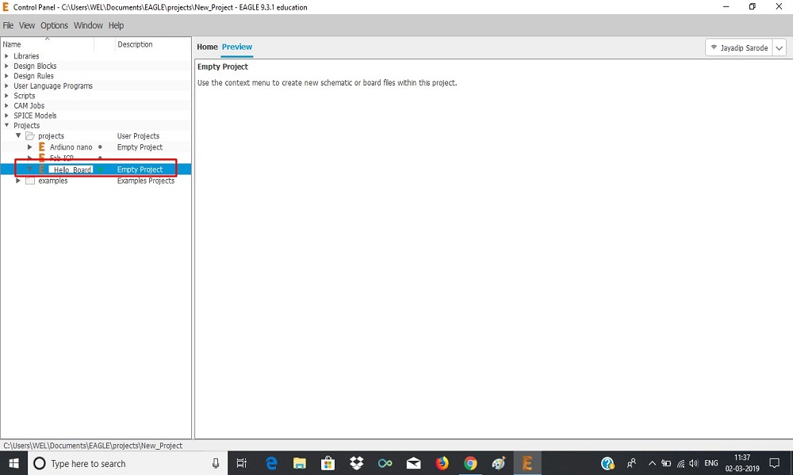Click the EAGLE logo in the title bar
Image resolution: width=793 pixels, height=475 pixels.
click(x=6, y=7)
